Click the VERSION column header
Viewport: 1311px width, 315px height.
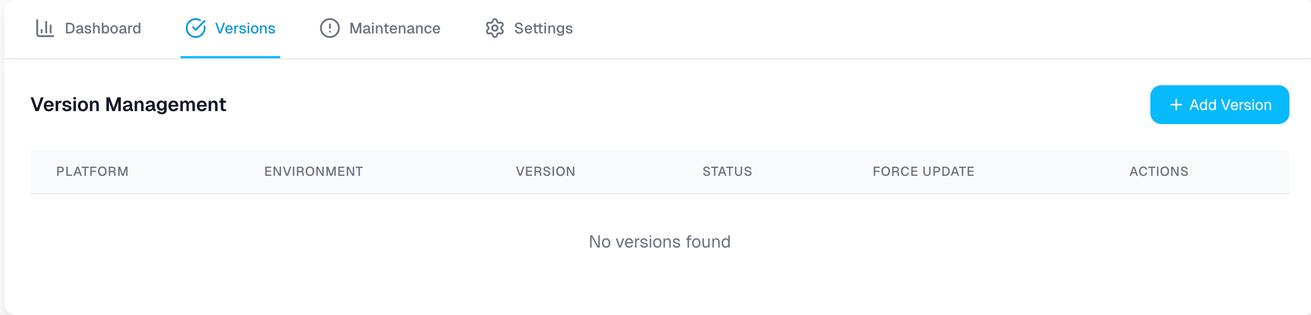(546, 172)
